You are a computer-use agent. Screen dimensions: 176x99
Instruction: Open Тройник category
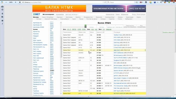[36, 91]
